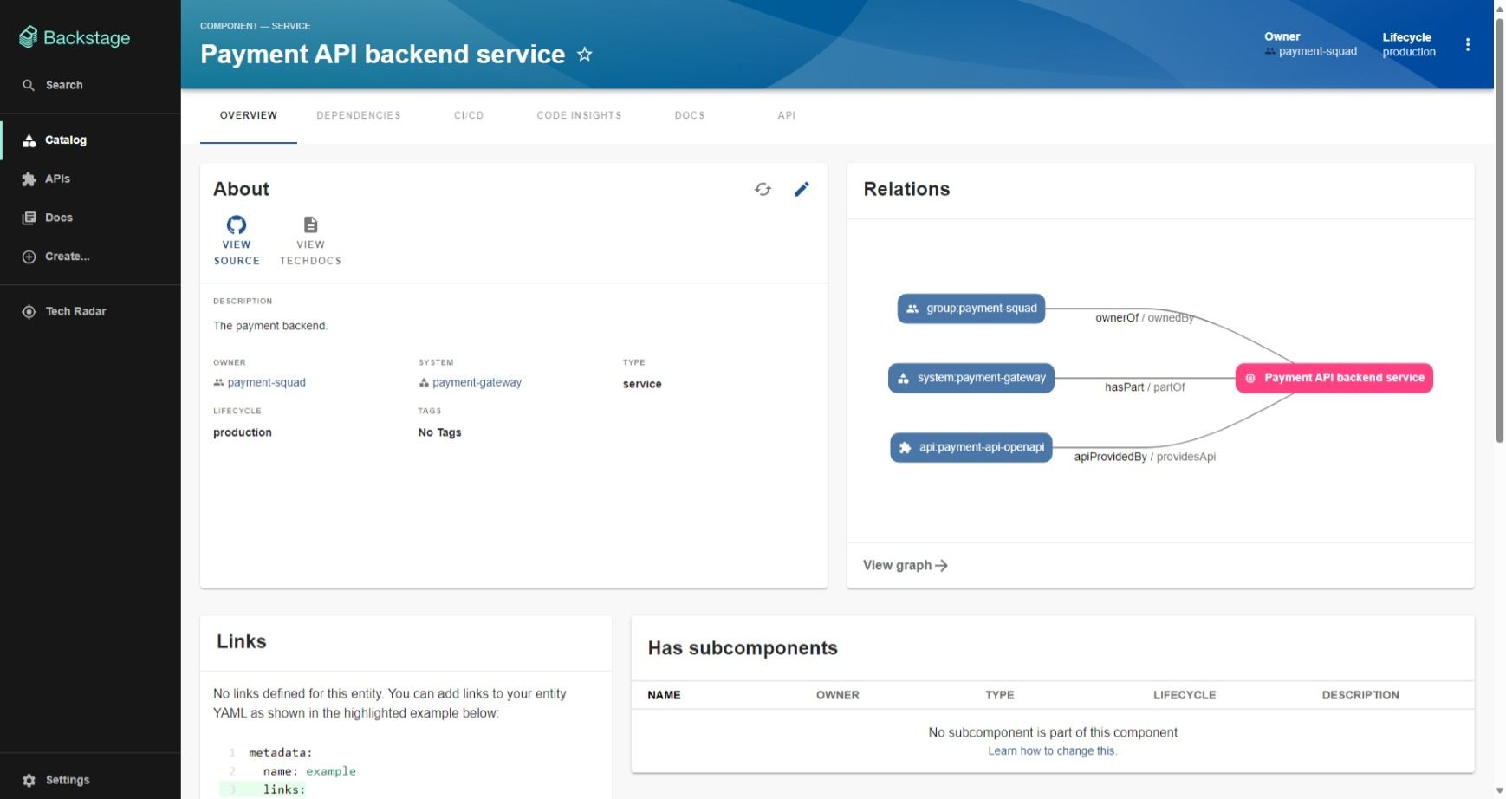This screenshot has height=799, width=1506.
Task: Open the Tech Radar sidebar item
Action: click(75, 311)
